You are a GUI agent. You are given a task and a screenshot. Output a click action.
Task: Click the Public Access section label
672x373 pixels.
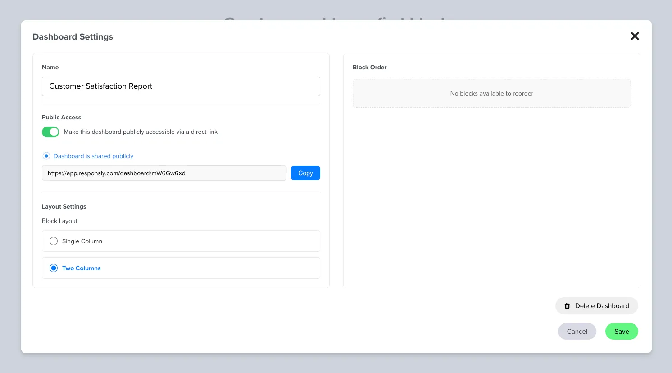61,117
